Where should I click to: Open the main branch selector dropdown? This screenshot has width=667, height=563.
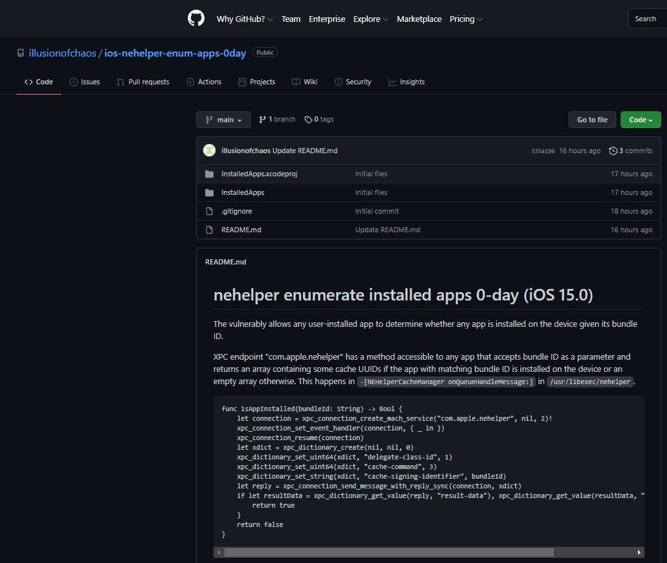pyautogui.click(x=223, y=120)
